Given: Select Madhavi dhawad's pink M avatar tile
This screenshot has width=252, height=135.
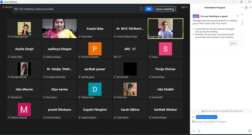Looking at the screenshot, I should [x=24, y=109].
